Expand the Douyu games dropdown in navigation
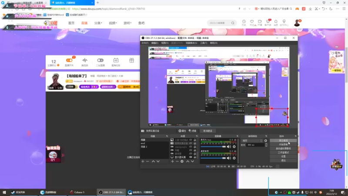 tap(127, 23)
